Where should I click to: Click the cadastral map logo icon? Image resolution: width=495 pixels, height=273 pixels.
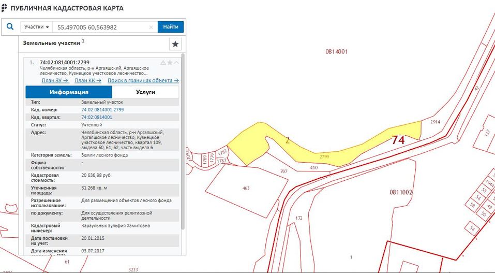point(5,9)
